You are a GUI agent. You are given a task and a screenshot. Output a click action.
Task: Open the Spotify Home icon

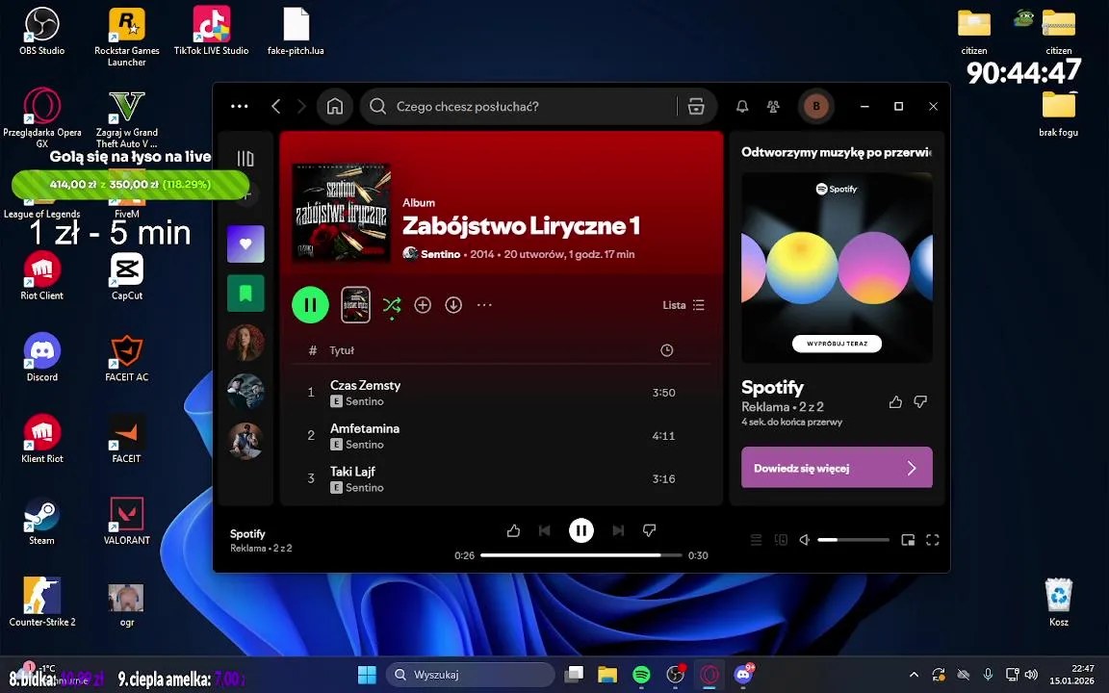coord(335,106)
